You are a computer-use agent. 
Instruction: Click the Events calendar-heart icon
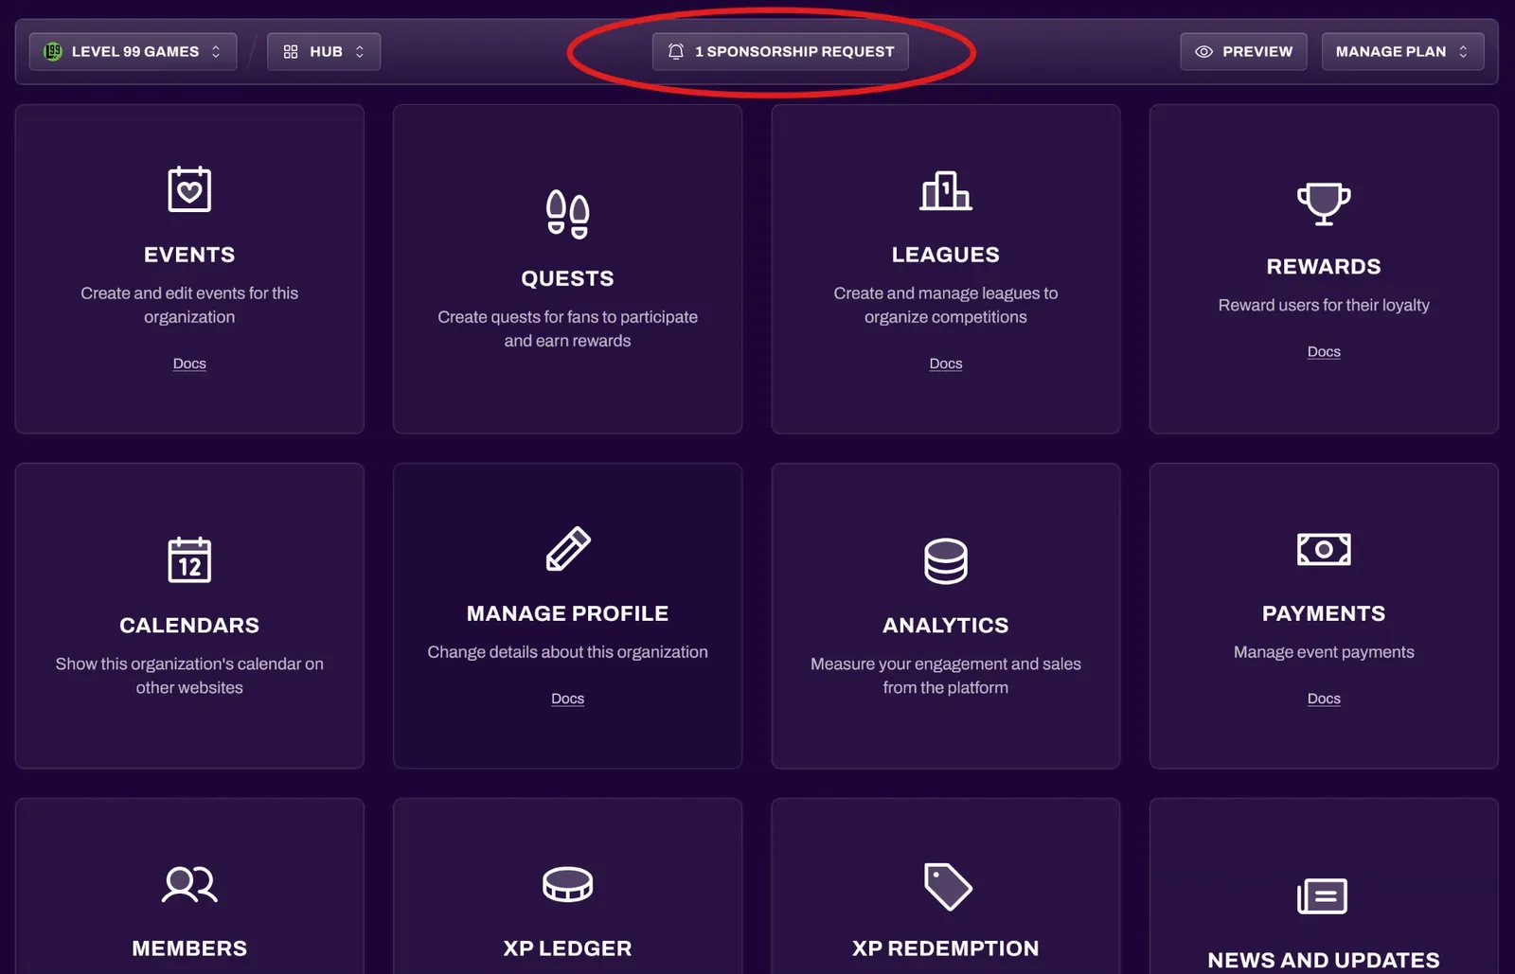[x=189, y=188]
